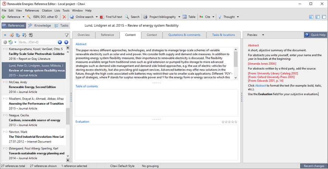The image size is (328, 169).
Task: Add reference by ISBN, DOI, other ID
Action: pyautogui.click(x=43, y=17)
